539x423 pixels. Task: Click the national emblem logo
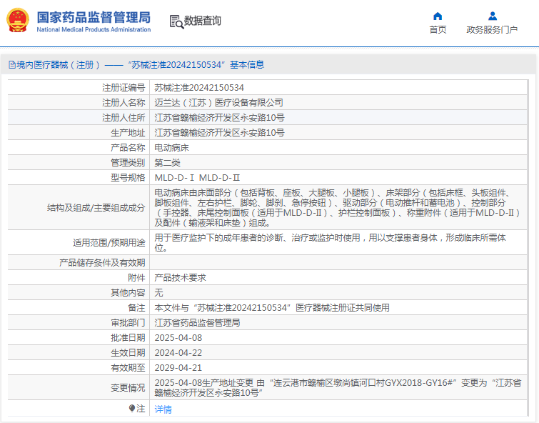point(18,21)
